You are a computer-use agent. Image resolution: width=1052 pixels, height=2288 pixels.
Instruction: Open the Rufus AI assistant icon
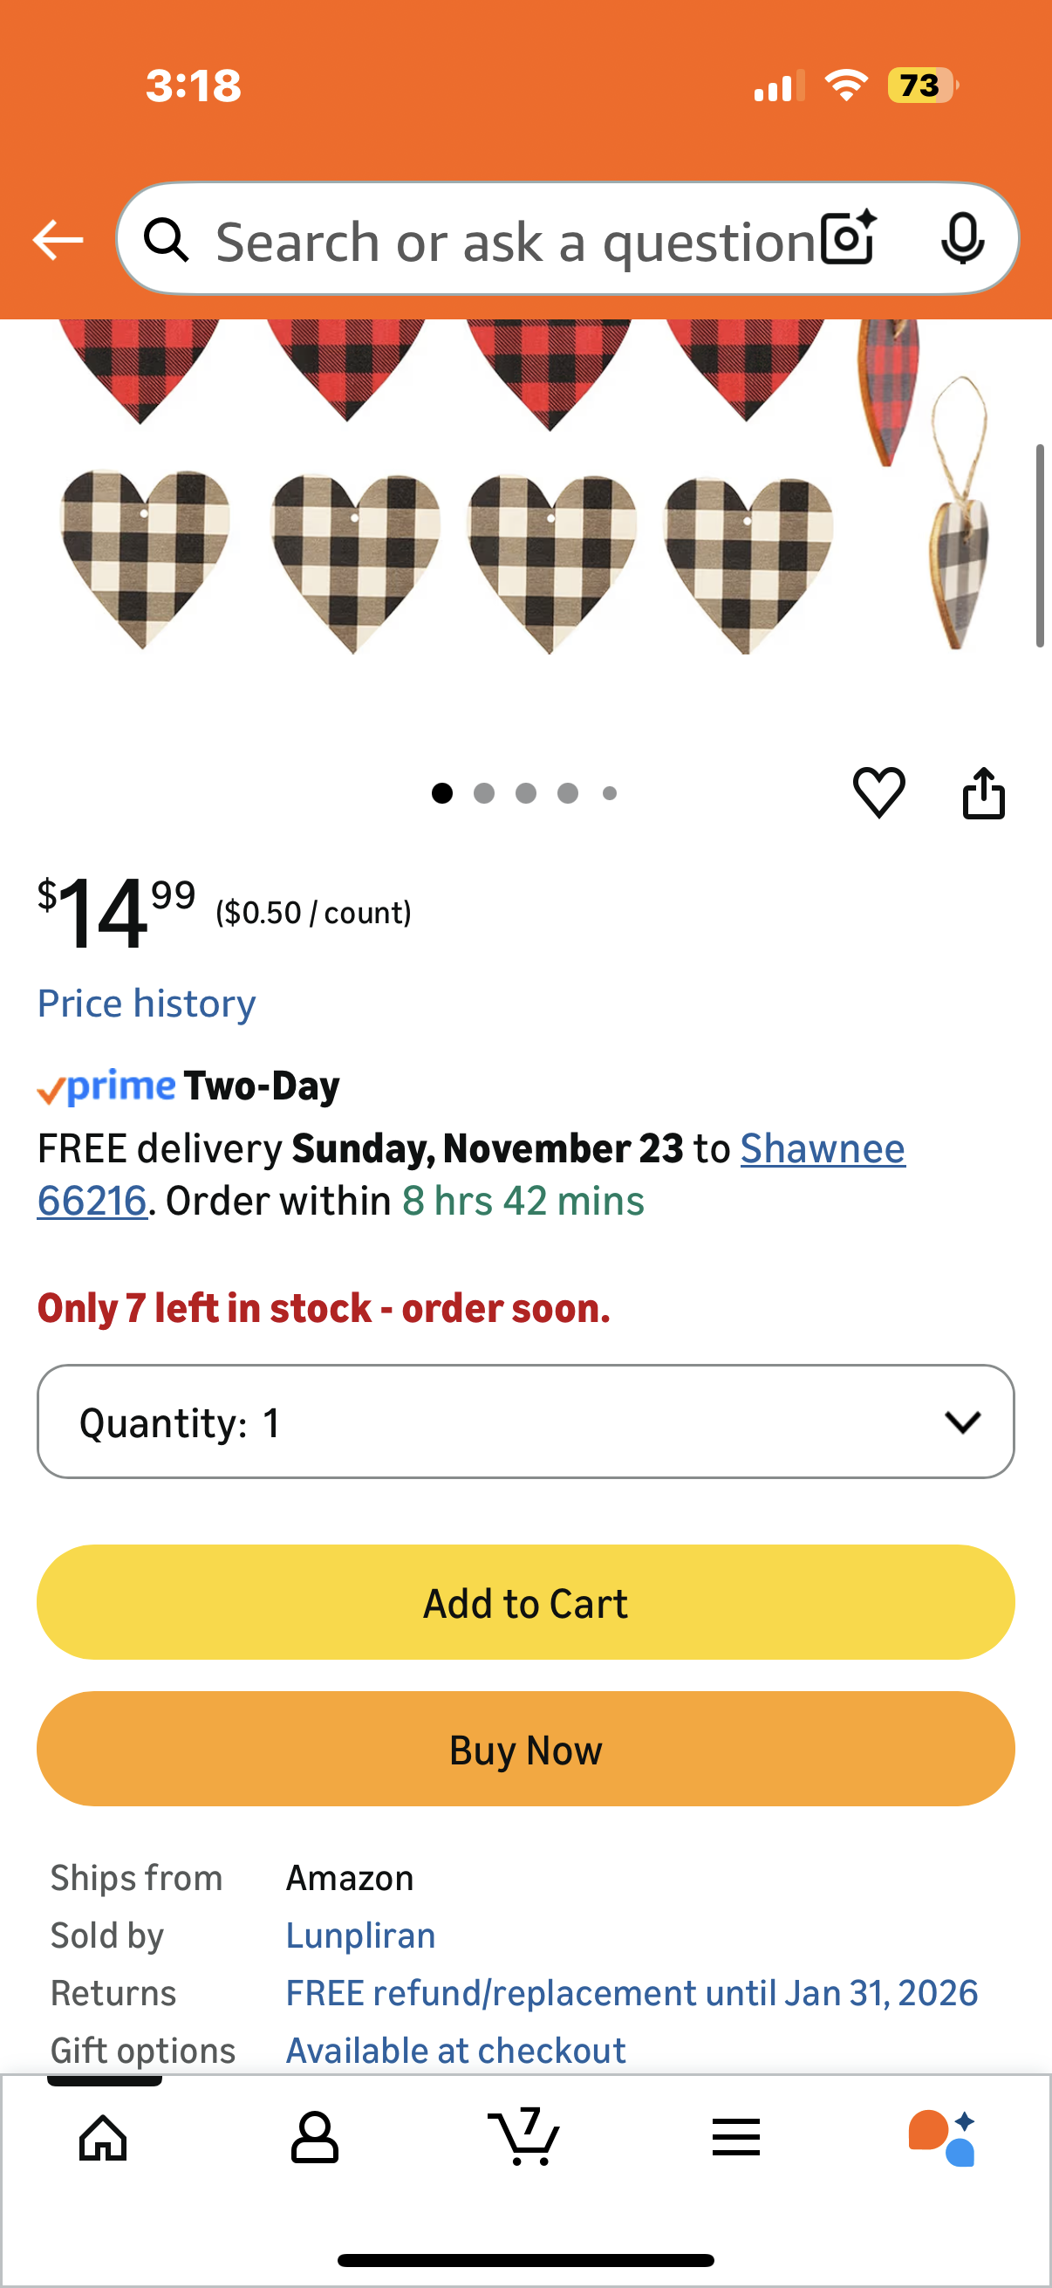click(942, 2137)
